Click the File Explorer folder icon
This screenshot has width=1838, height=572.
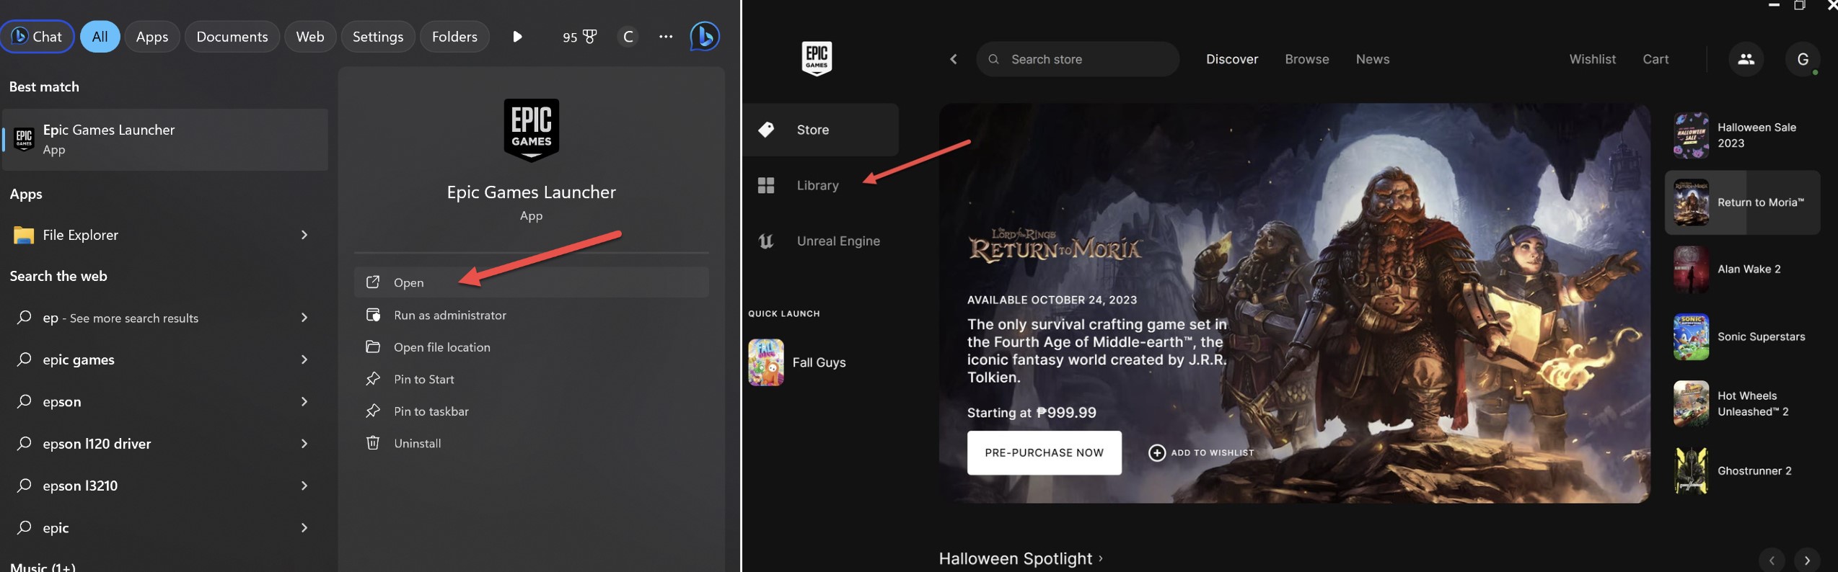click(x=24, y=235)
